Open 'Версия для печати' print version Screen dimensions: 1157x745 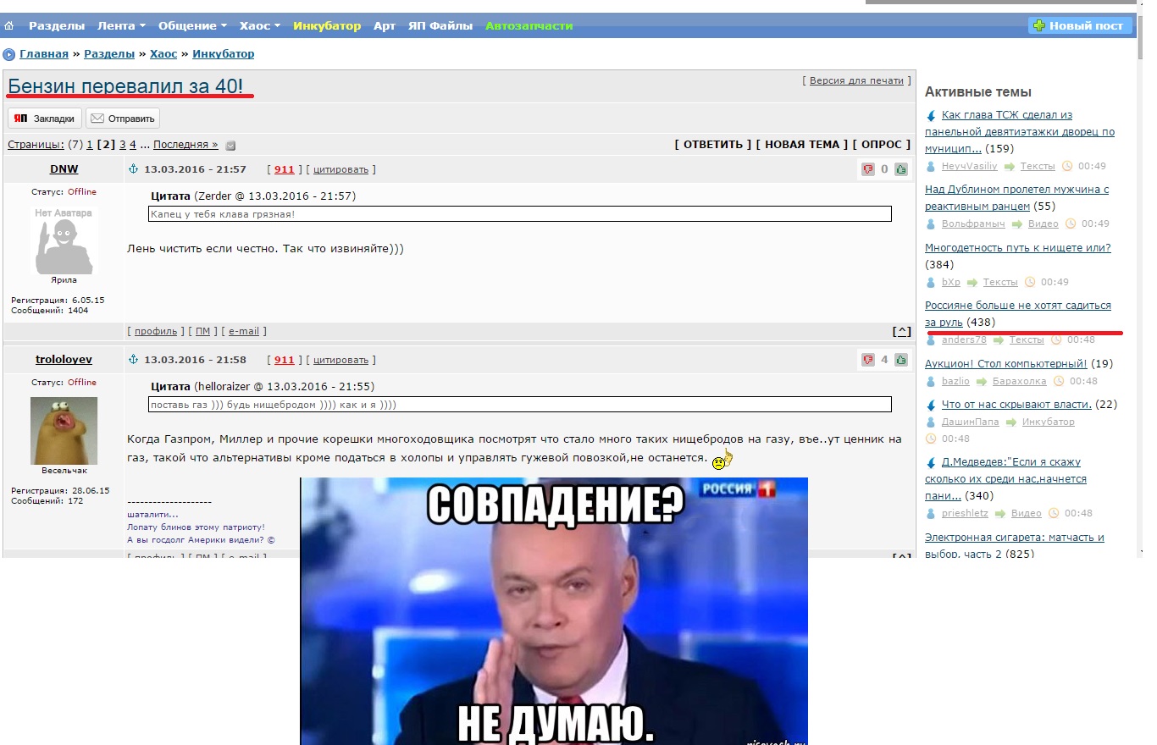point(856,80)
